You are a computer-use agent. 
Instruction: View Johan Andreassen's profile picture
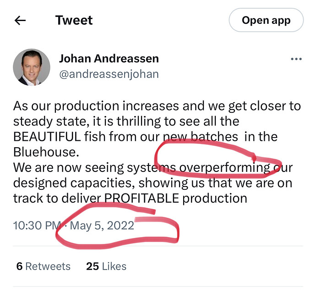tap(32, 67)
